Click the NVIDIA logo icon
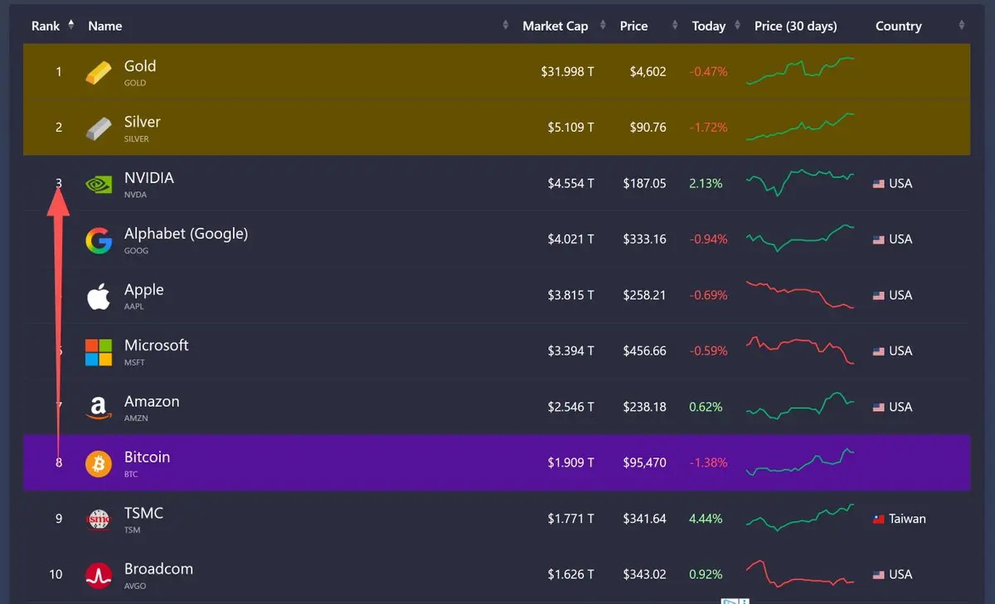 click(99, 184)
